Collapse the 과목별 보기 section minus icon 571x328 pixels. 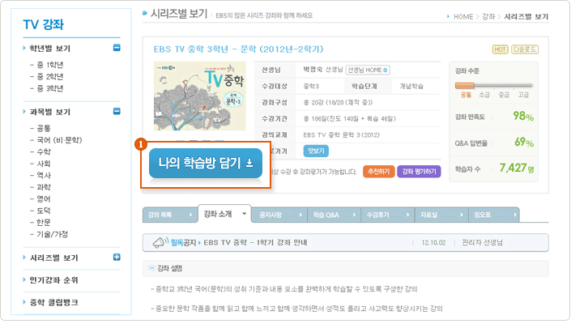(x=117, y=111)
